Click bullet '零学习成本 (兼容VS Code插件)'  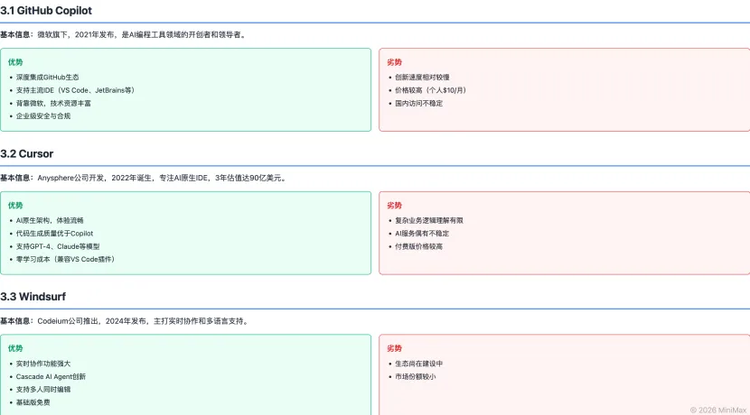[x=66, y=259]
